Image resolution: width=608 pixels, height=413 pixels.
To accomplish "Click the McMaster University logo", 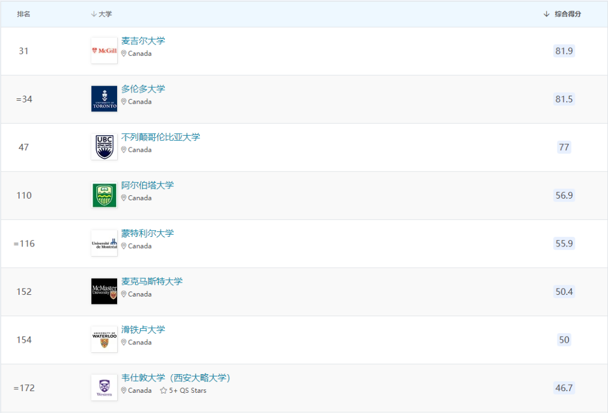I will click(x=104, y=291).
